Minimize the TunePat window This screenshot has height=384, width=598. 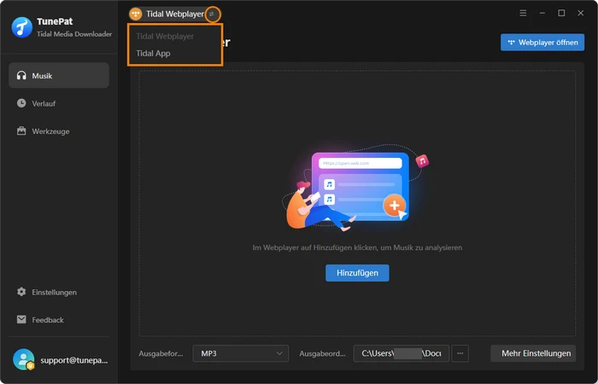click(542, 14)
